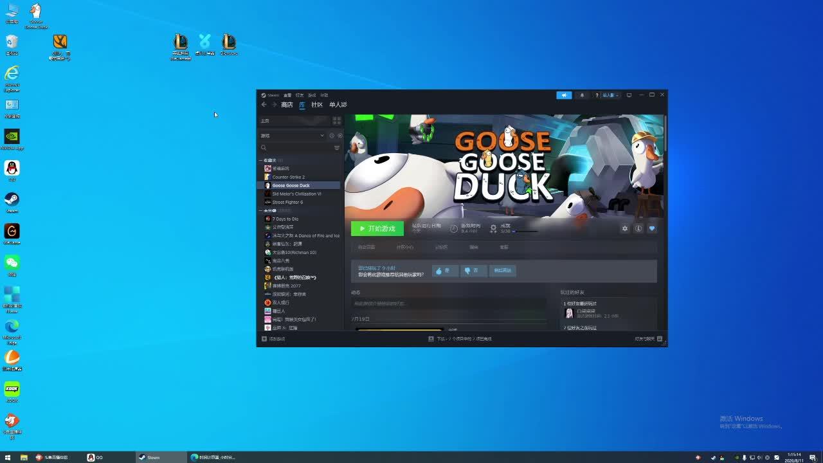The width and height of the screenshot is (823, 463).
Task: Open the 商店页面 (Store Page) link
Action: point(366,247)
